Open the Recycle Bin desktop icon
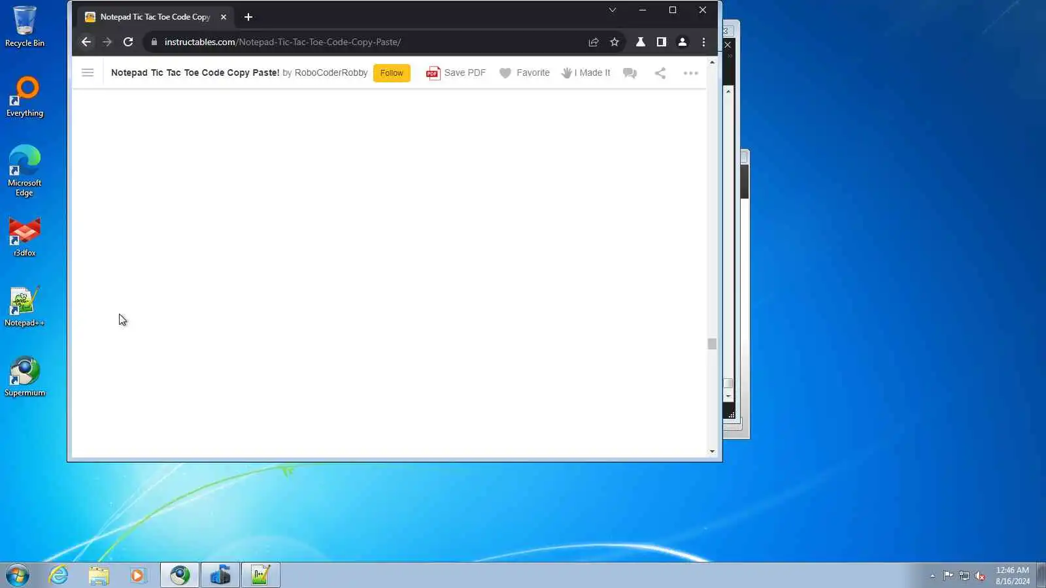Viewport: 1046px width, 588px height. (25, 26)
